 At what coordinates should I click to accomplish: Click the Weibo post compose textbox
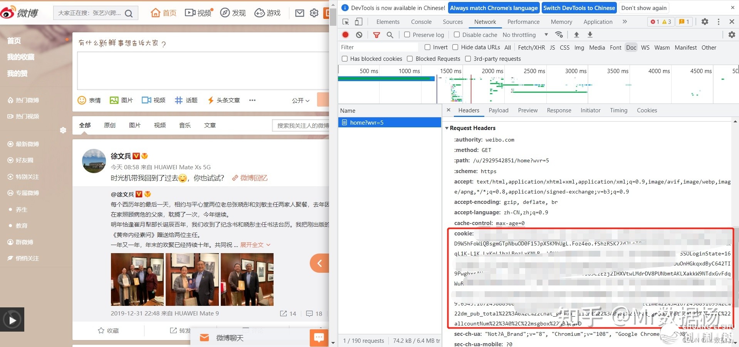point(203,71)
